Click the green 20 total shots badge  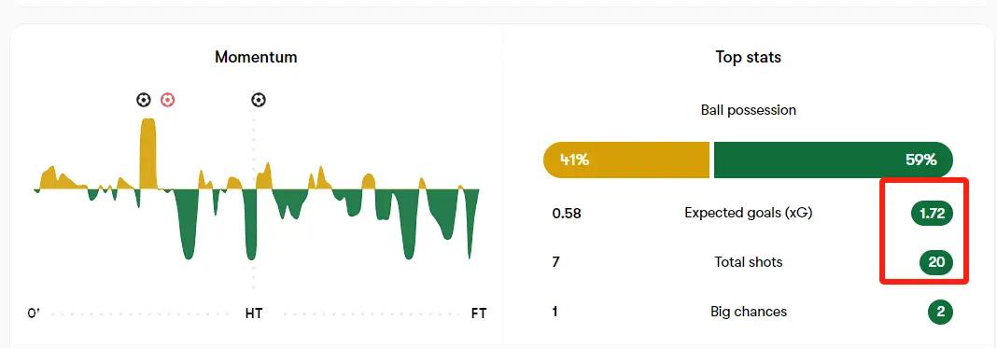[936, 262]
